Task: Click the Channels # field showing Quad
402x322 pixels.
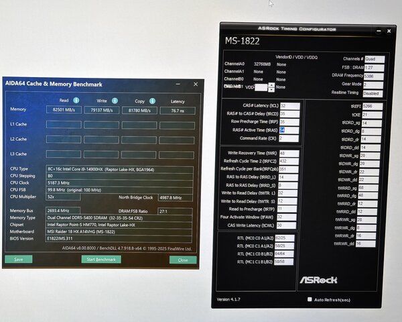Action: pyautogui.click(x=375, y=59)
